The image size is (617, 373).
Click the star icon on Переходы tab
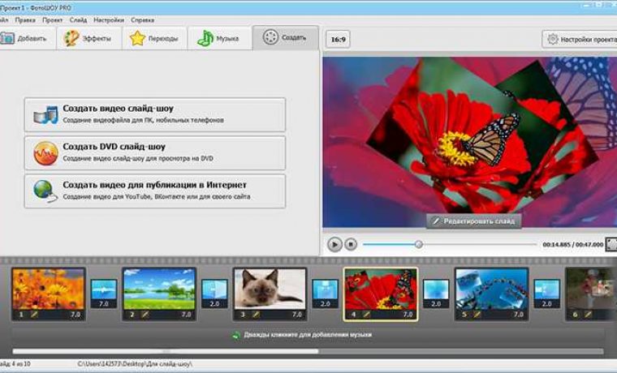click(137, 39)
